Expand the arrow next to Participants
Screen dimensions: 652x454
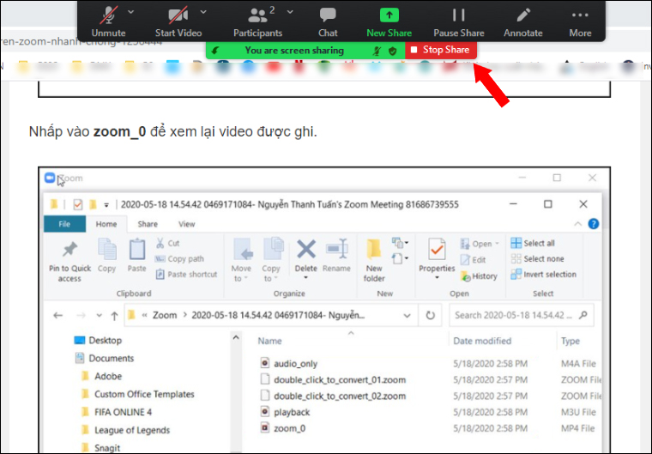coord(290,12)
